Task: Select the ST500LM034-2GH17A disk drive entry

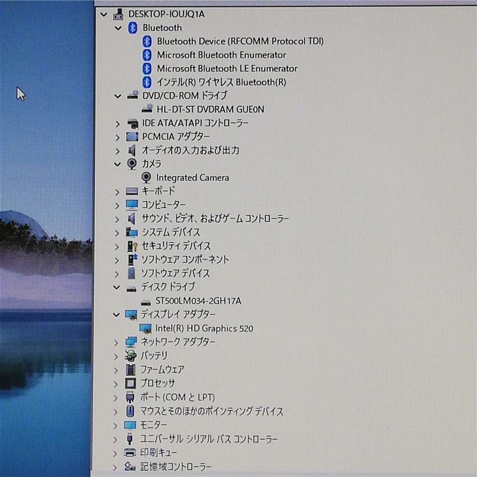Action: [198, 301]
